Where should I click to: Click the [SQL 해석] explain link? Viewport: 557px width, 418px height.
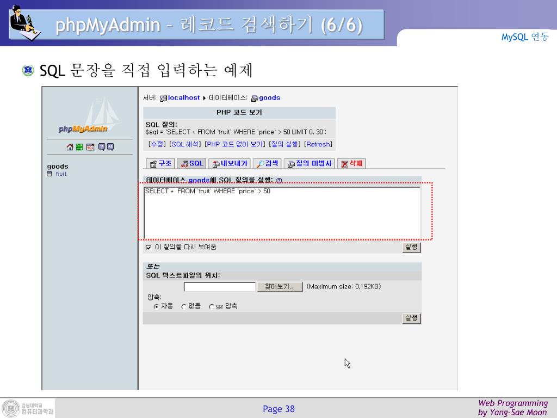(x=185, y=144)
